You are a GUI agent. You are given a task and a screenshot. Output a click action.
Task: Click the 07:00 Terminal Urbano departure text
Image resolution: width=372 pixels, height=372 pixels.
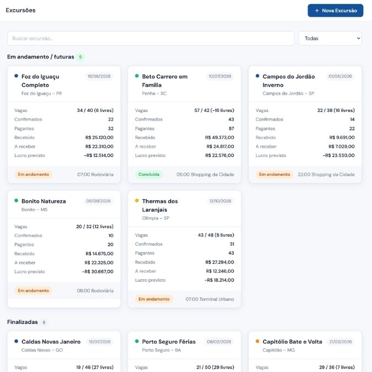coord(210,299)
